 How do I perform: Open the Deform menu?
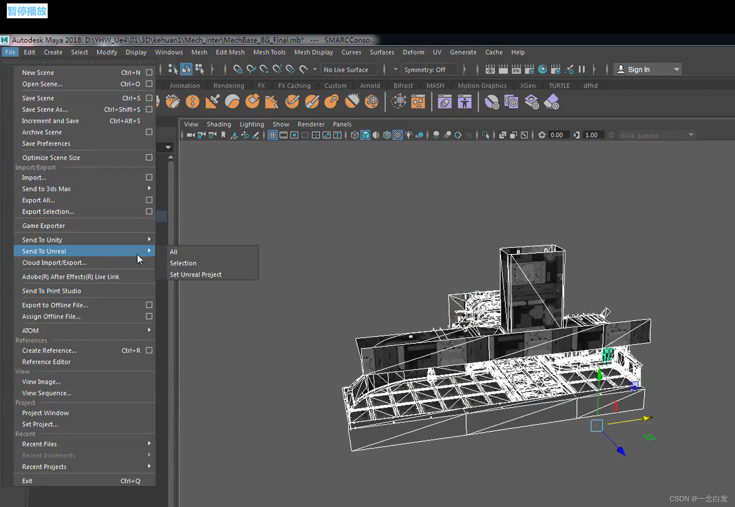(x=413, y=52)
